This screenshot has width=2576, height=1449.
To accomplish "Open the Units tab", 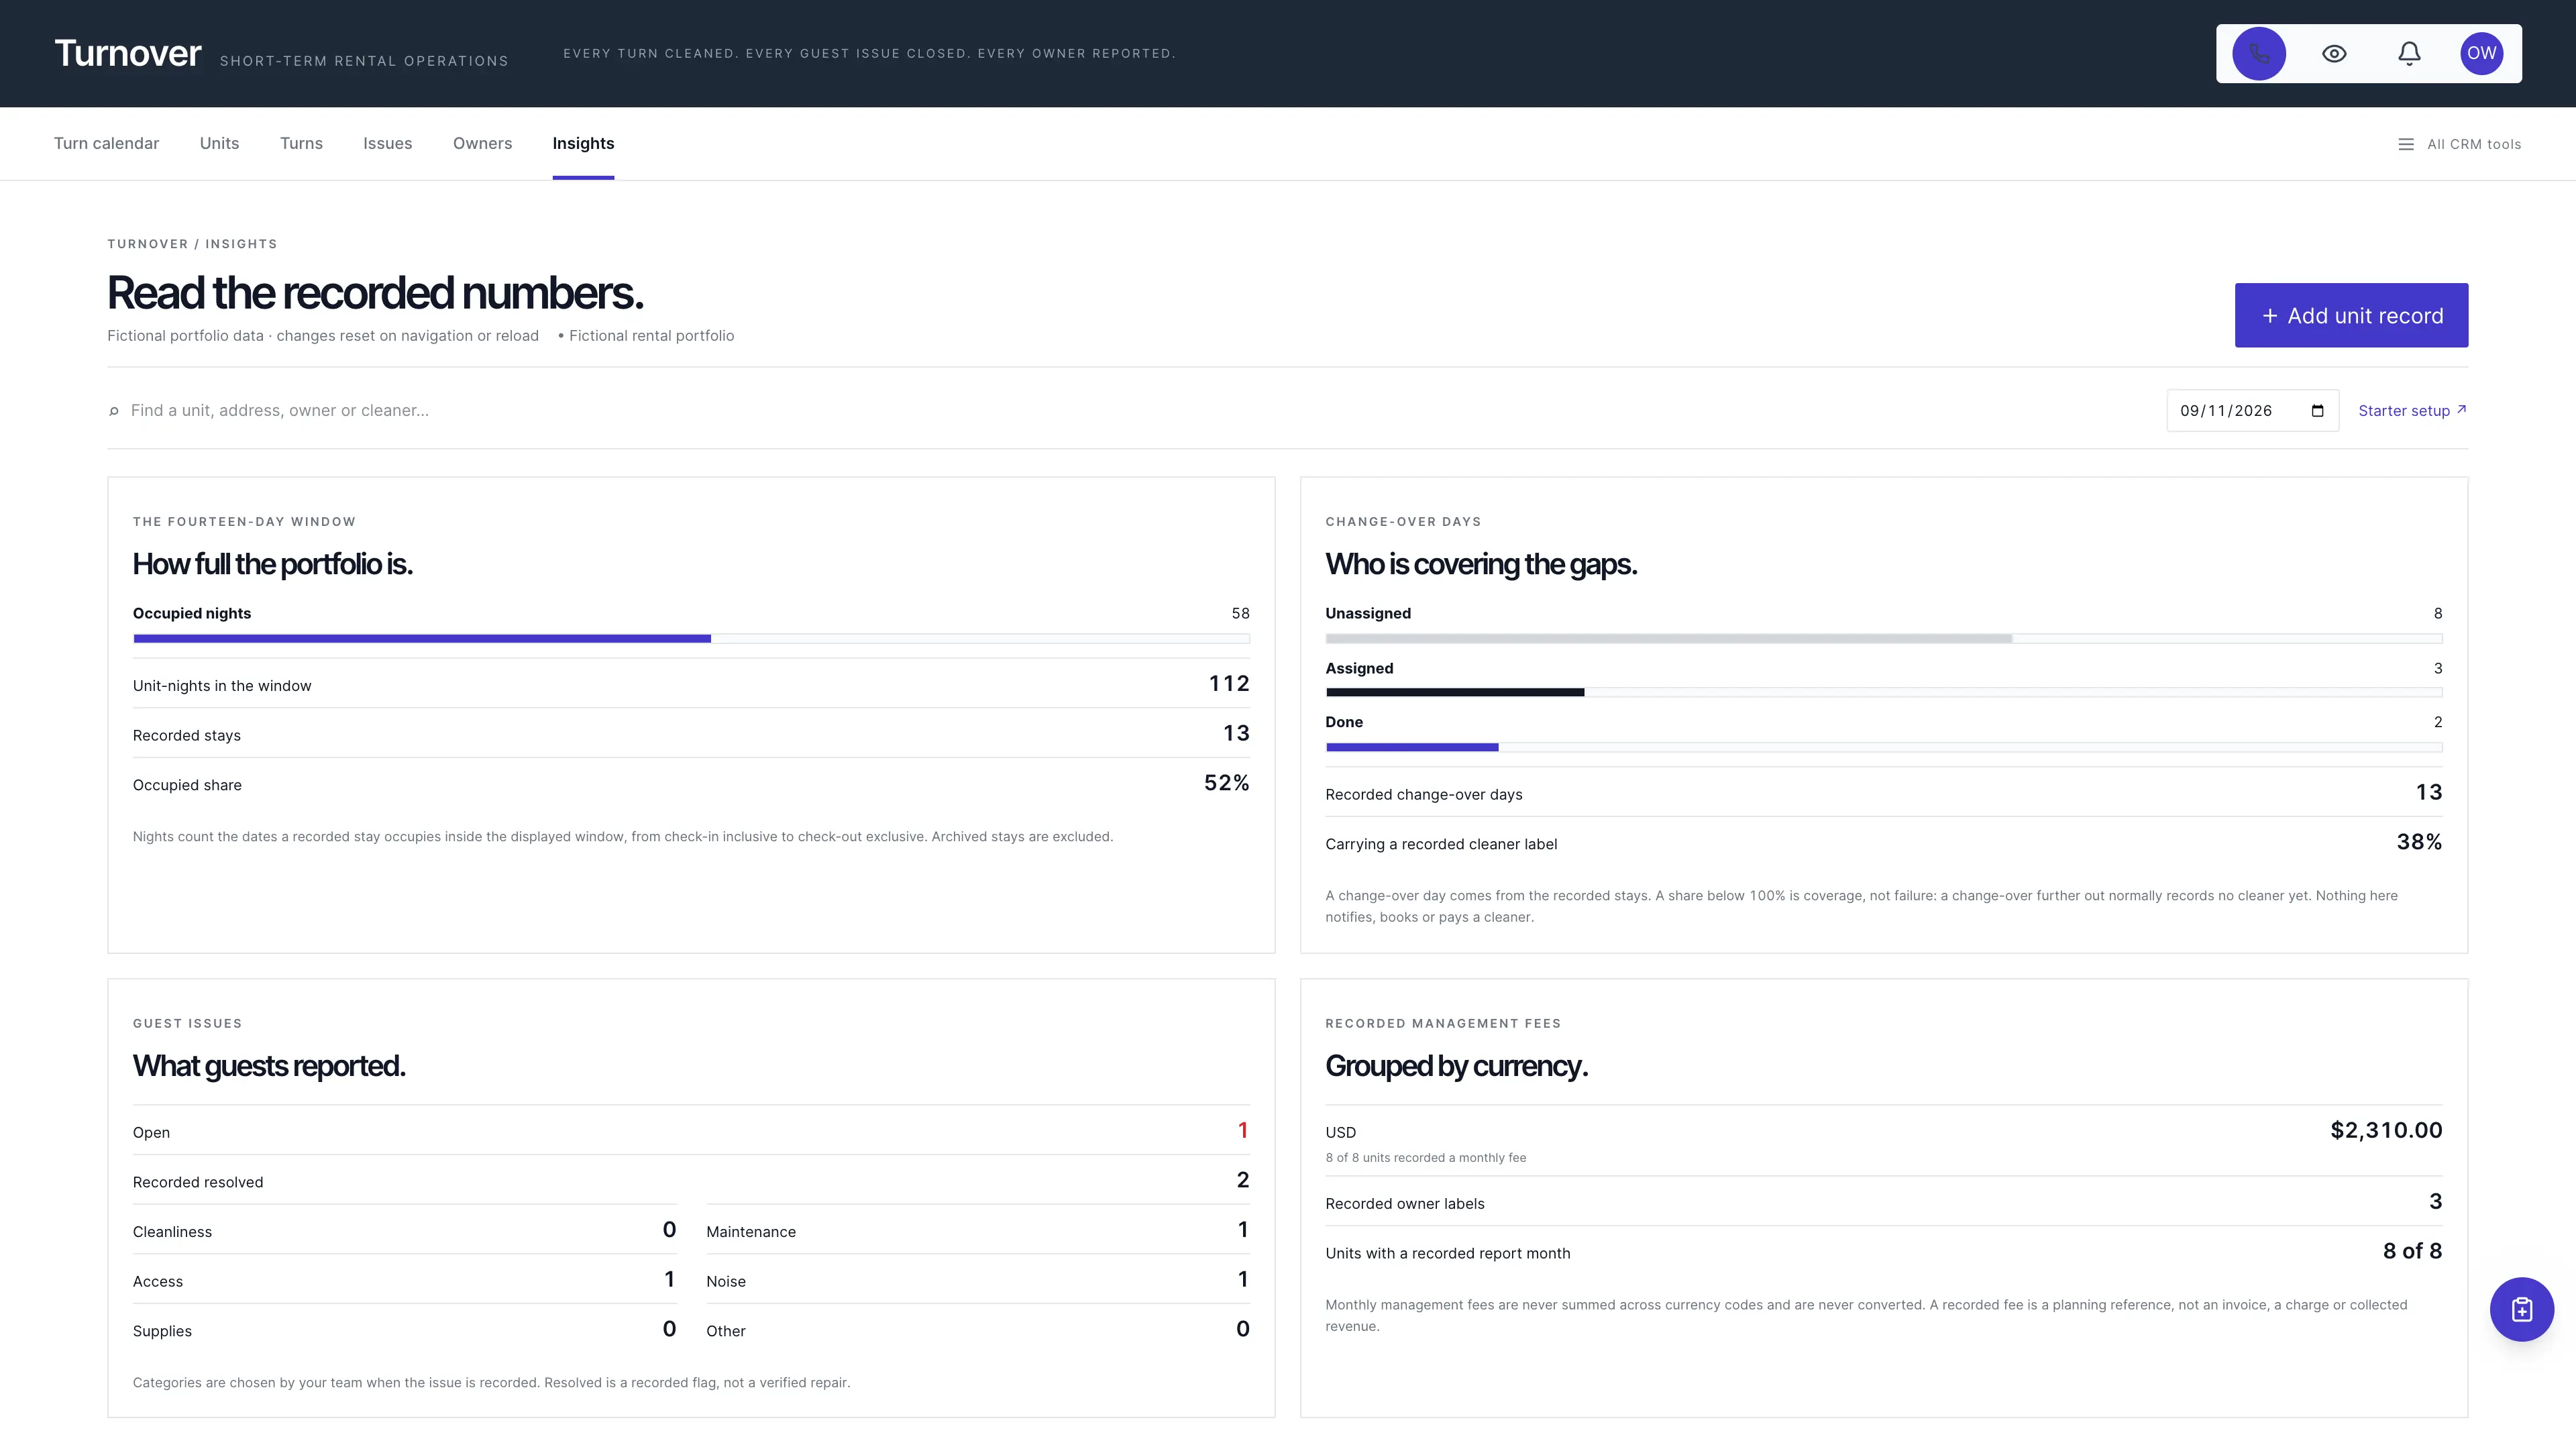I will pos(219,143).
